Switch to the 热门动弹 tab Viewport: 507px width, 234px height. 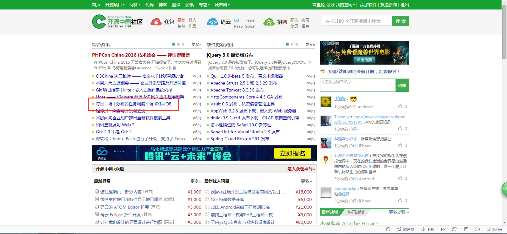pos(356,212)
